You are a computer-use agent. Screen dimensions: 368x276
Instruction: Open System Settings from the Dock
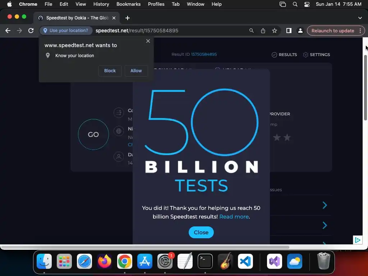pyautogui.click(x=165, y=261)
